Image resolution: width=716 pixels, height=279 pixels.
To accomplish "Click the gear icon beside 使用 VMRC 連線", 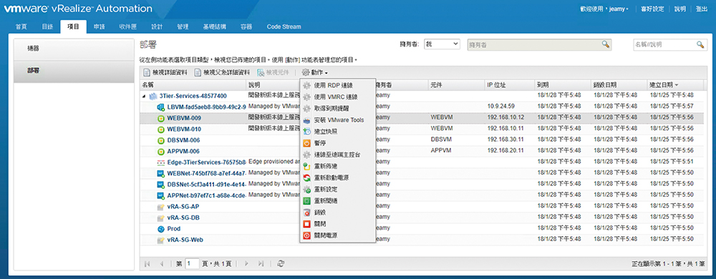I will [307, 97].
